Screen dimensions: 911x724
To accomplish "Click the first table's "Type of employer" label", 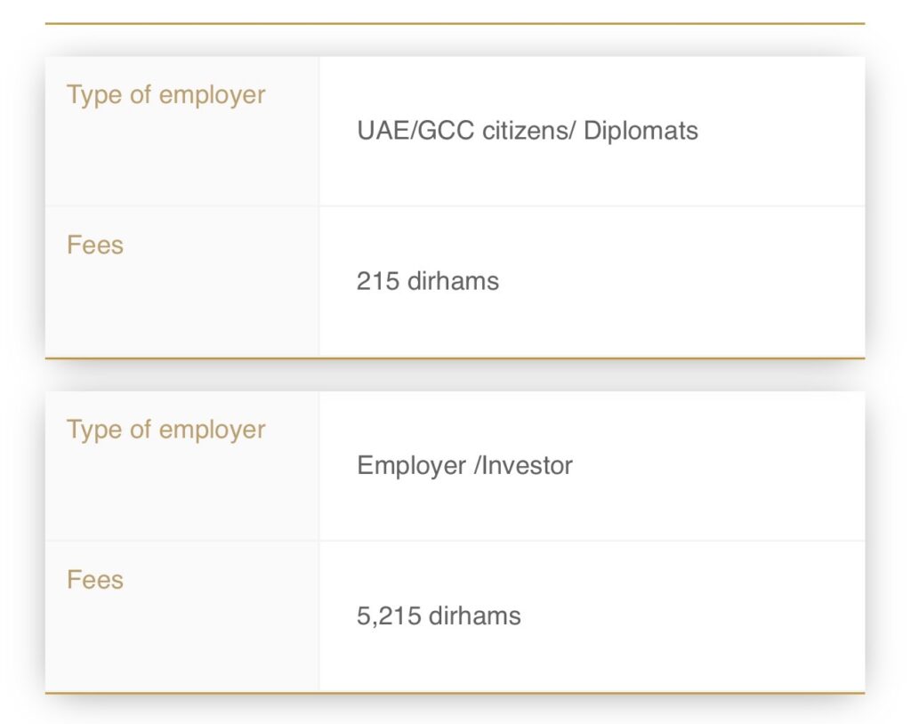I will 165,95.
